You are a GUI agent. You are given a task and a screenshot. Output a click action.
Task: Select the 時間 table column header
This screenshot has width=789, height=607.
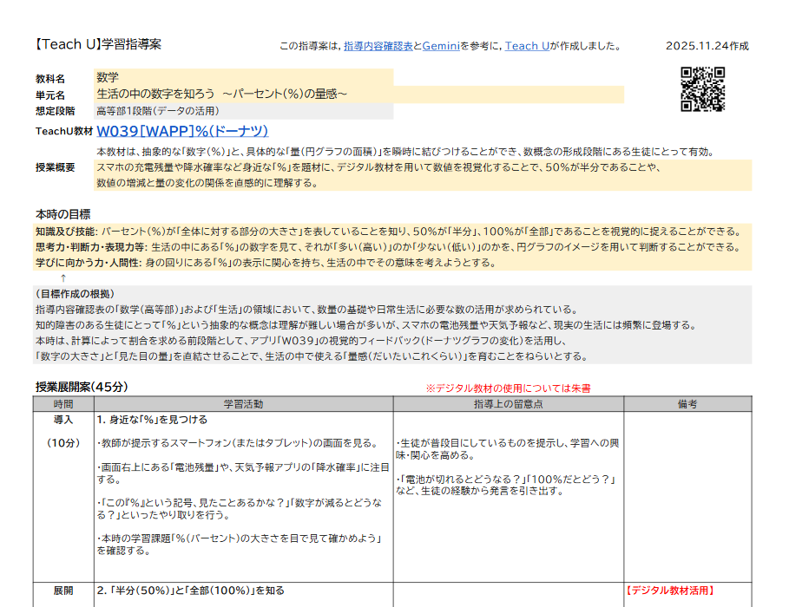[63, 404]
